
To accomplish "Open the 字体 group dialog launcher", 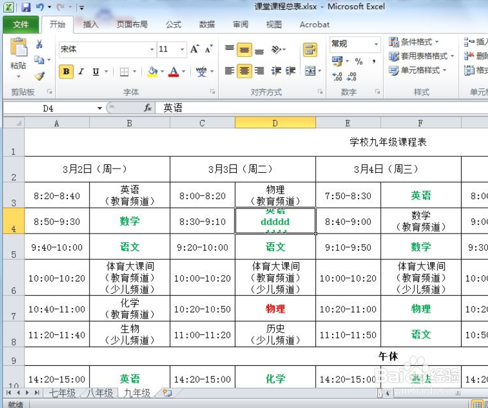I will 213,91.
